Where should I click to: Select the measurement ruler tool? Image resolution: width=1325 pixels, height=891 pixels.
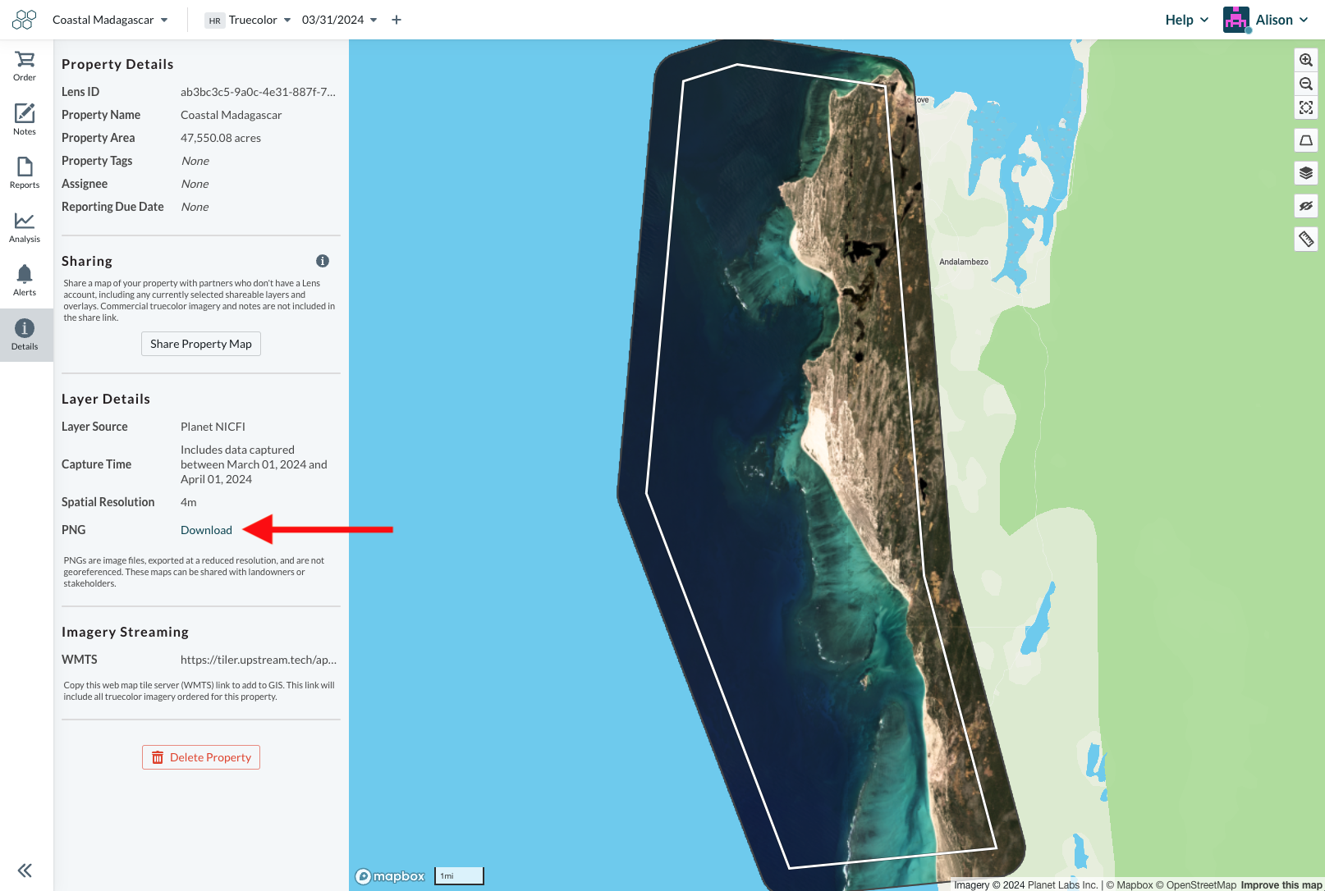click(x=1305, y=239)
